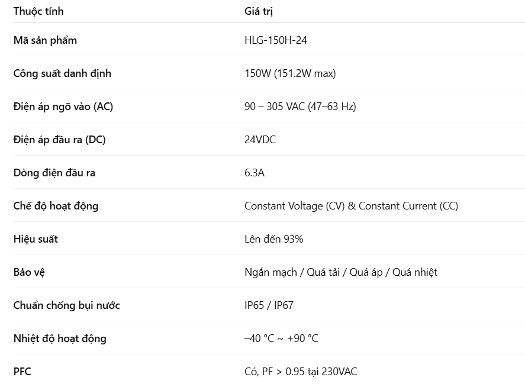This screenshot has height=387, width=525.
Task: Click the '150W (151.2W max)' value
Action: tap(290, 73)
